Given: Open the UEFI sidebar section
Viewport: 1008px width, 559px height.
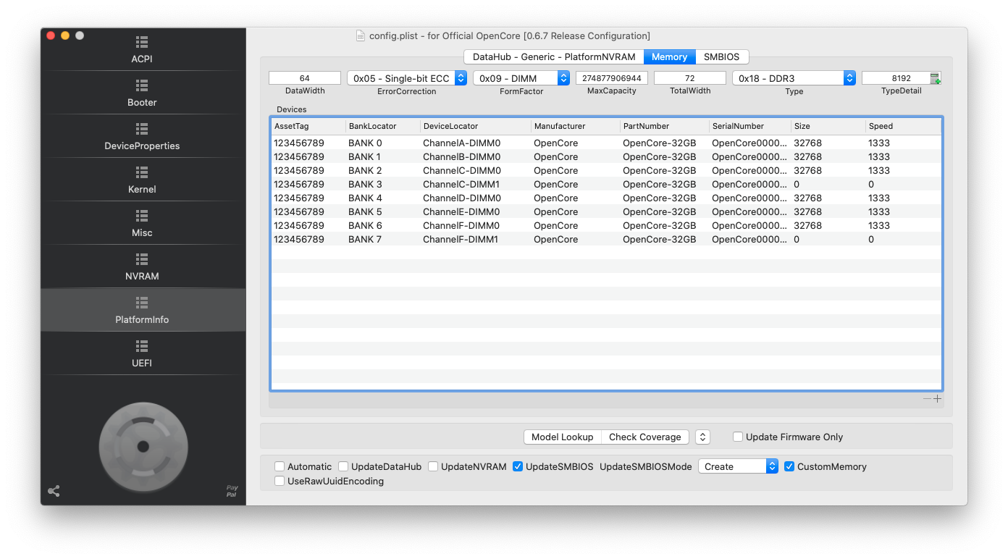Looking at the screenshot, I should click(x=142, y=353).
